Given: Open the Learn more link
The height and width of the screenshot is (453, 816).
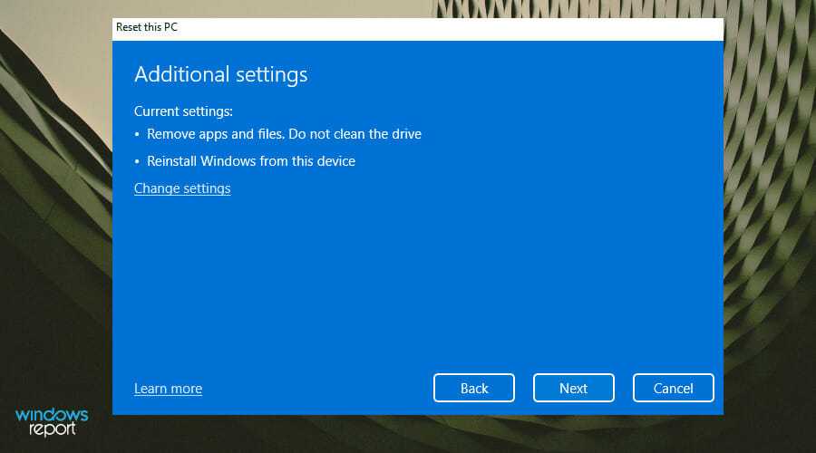Looking at the screenshot, I should [x=168, y=389].
